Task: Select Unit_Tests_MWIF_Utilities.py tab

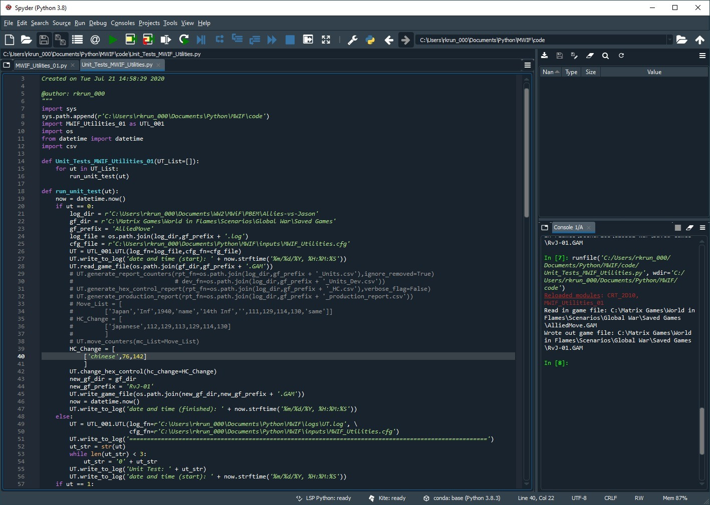Action: (x=117, y=65)
